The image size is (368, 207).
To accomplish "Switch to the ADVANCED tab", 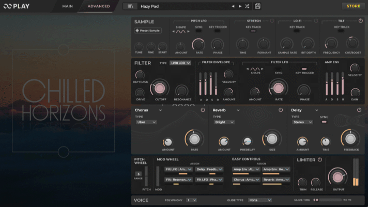I will 99,6.
